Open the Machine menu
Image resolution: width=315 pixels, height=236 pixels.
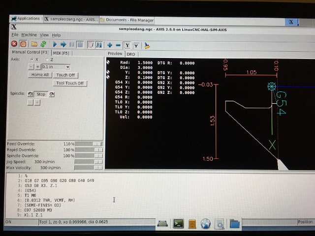tap(29, 35)
